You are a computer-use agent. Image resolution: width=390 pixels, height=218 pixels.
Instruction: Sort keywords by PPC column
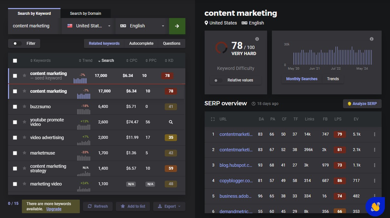[151, 61]
